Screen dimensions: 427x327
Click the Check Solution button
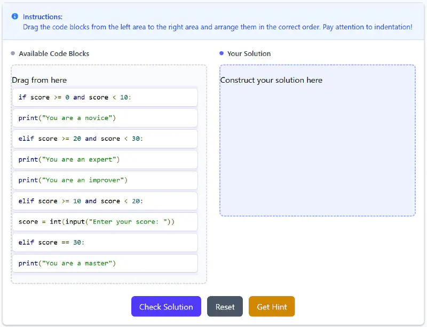coord(165,306)
